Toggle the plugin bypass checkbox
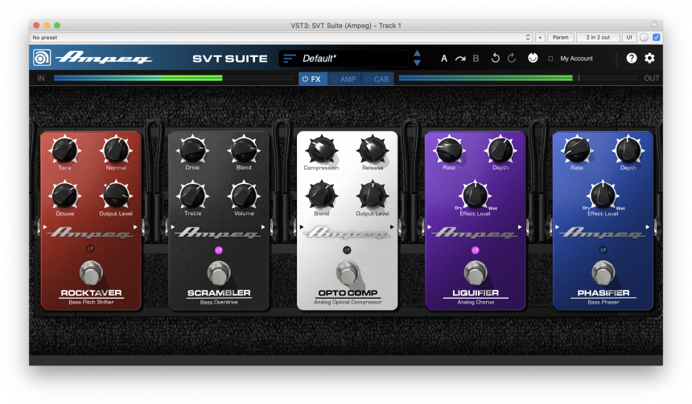Viewport: 692px width, 404px height. tap(657, 38)
